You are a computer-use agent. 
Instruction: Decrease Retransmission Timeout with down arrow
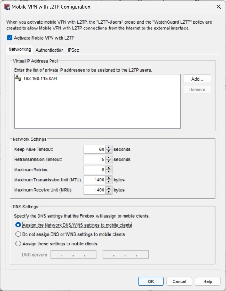pos(108,162)
